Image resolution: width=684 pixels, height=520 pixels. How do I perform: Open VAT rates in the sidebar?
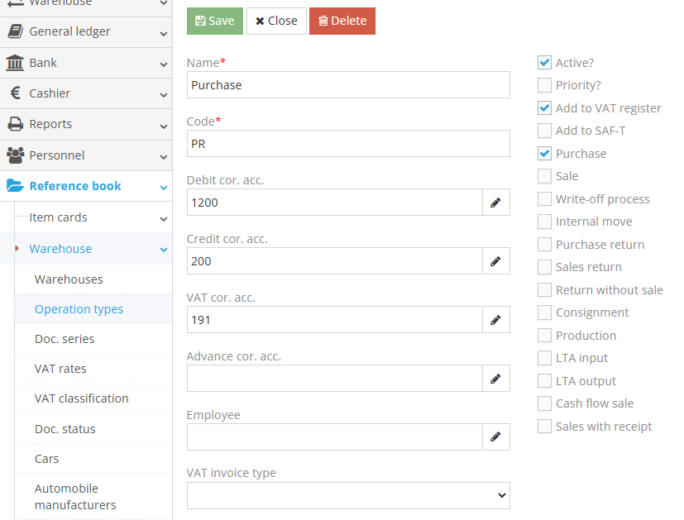point(60,369)
